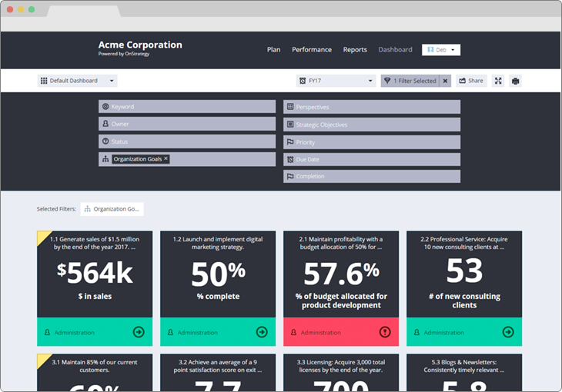Image resolution: width=562 pixels, height=392 pixels.
Task: Select the 1.2 Launch digital marketing title
Action: [x=218, y=243]
